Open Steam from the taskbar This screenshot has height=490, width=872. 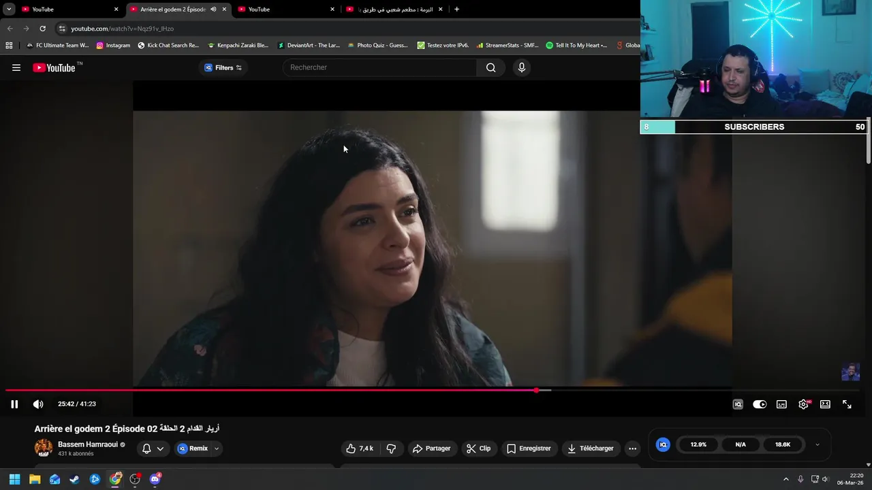tap(74, 479)
